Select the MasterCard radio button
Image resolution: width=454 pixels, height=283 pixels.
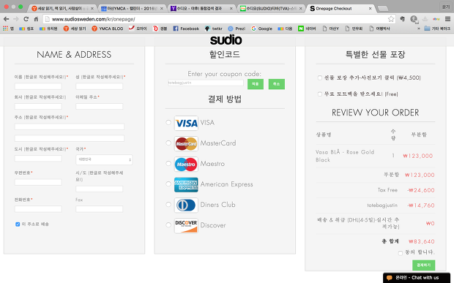point(168,143)
